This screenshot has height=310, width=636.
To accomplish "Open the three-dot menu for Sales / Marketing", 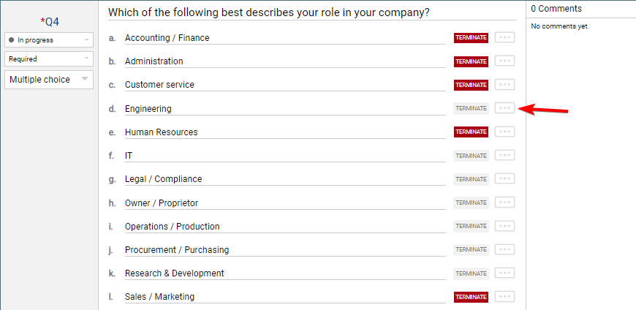I will (x=504, y=297).
